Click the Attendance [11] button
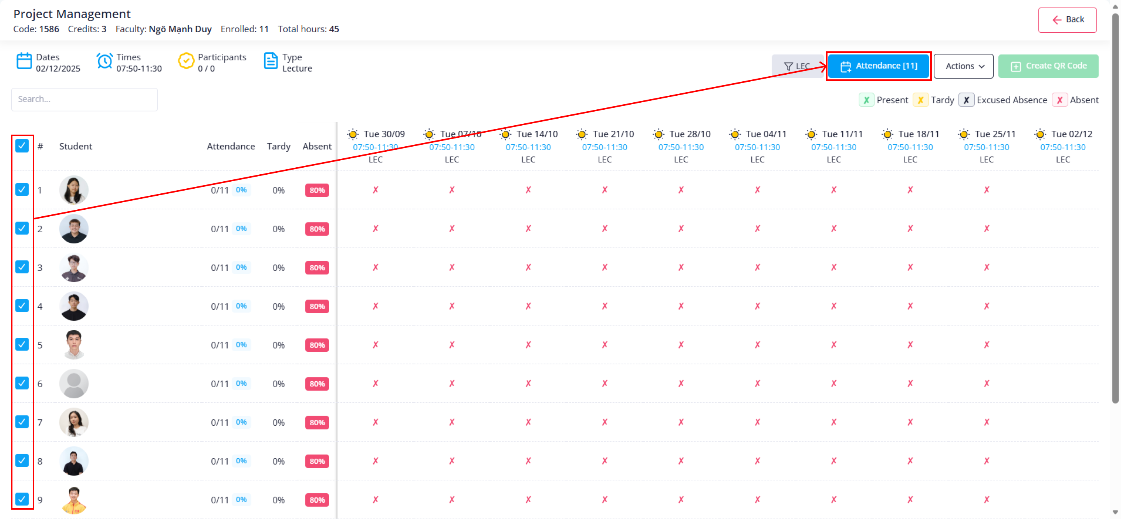 click(x=878, y=66)
